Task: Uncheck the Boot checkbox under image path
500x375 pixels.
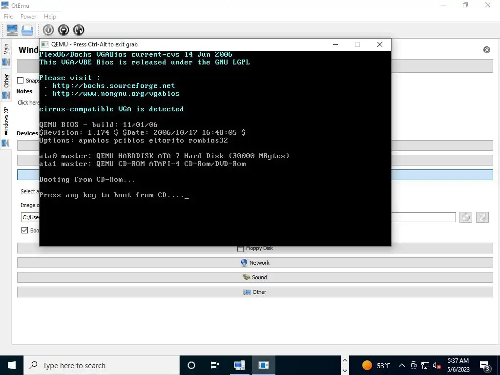Action: coord(24,230)
